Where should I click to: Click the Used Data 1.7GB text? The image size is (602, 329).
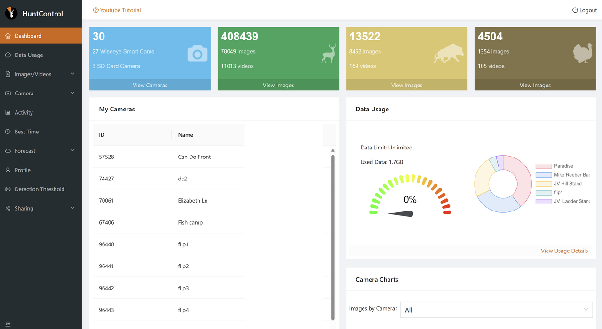(381, 162)
